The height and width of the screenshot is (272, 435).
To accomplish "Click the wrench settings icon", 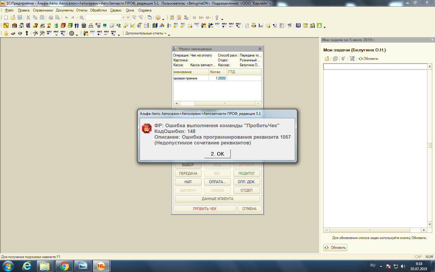I will (x=217, y=18).
